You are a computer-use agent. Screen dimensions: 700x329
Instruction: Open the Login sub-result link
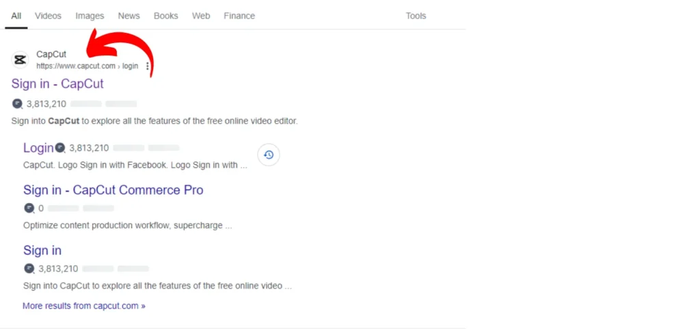tap(38, 148)
